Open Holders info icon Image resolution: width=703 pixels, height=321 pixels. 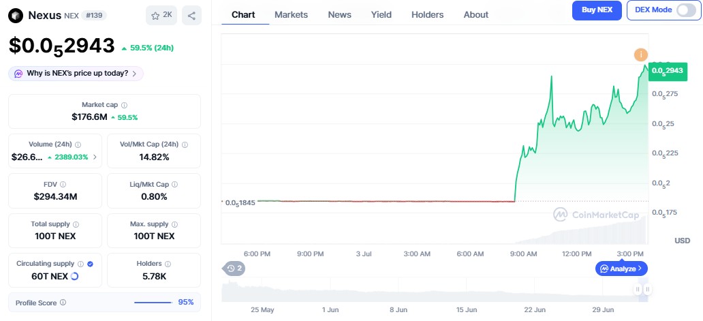[168, 264]
